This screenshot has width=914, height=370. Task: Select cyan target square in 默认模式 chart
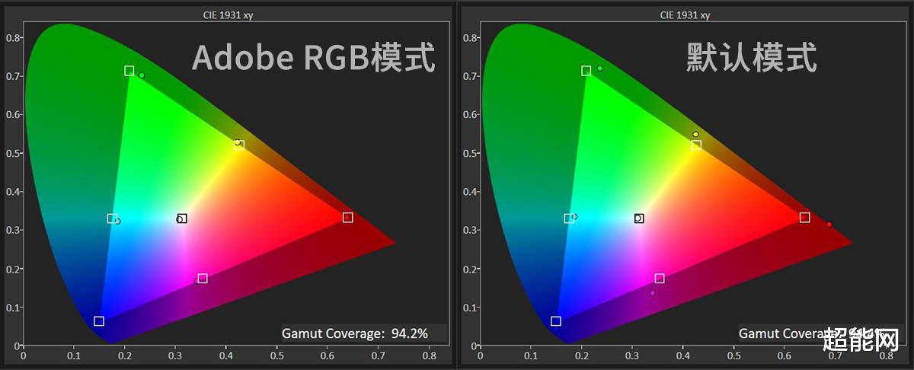coord(569,218)
